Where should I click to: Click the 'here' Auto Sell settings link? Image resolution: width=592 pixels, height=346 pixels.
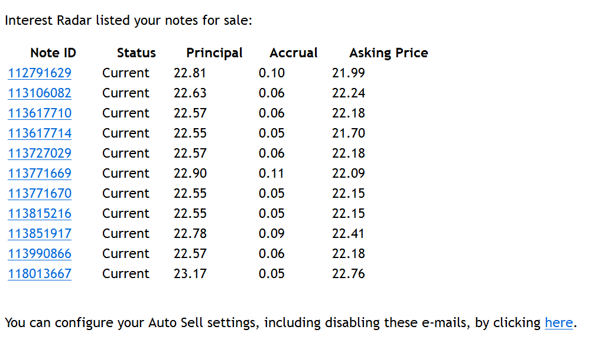click(x=559, y=322)
